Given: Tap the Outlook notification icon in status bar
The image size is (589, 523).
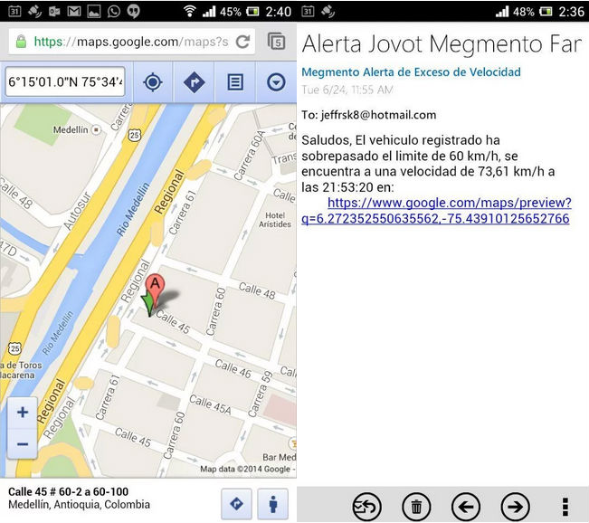Looking at the screenshot, I should click(x=54, y=12).
